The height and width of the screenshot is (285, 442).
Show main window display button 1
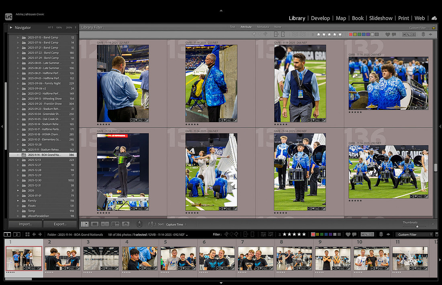7,234
